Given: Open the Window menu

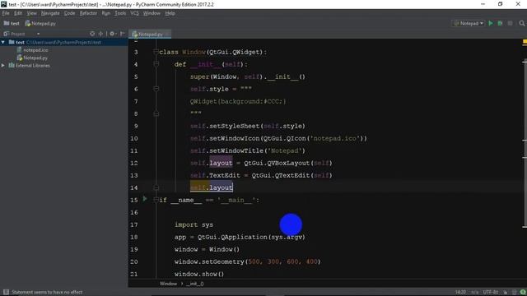Looking at the screenshot, I should (152, 13).
